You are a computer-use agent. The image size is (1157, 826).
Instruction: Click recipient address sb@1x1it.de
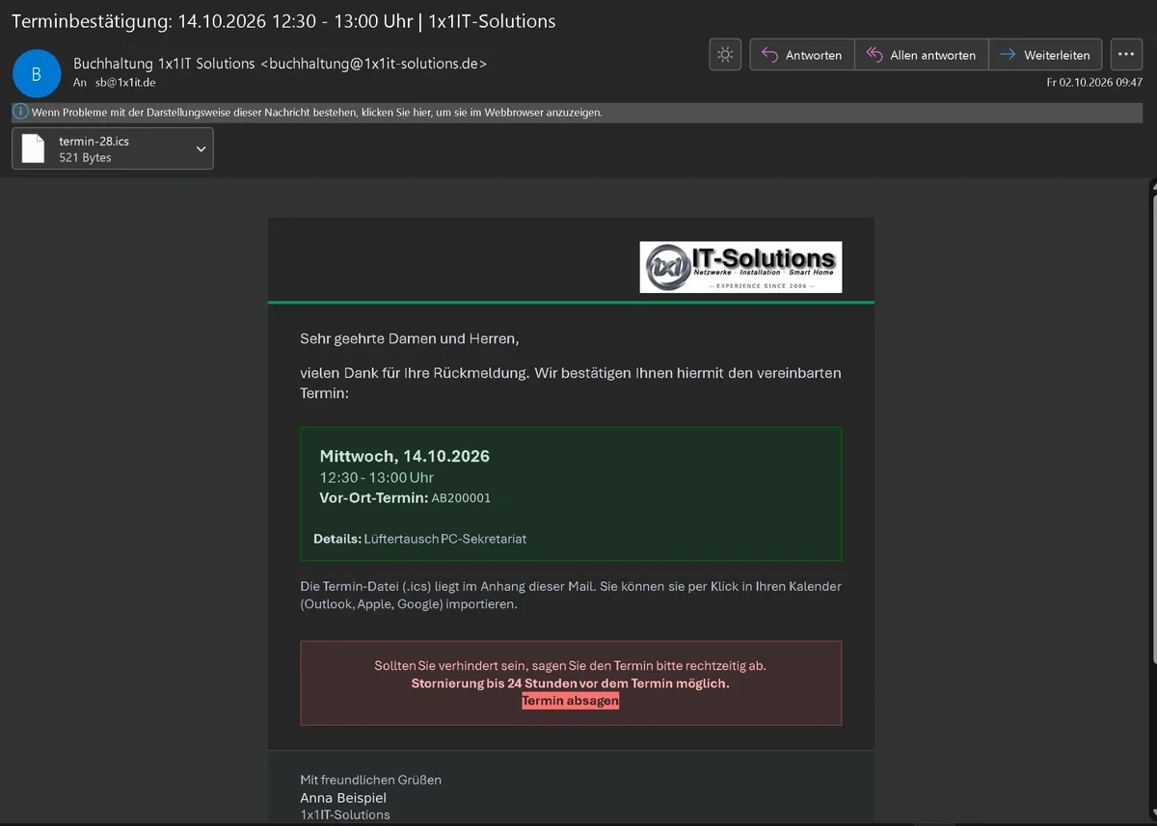coord(125,83)
